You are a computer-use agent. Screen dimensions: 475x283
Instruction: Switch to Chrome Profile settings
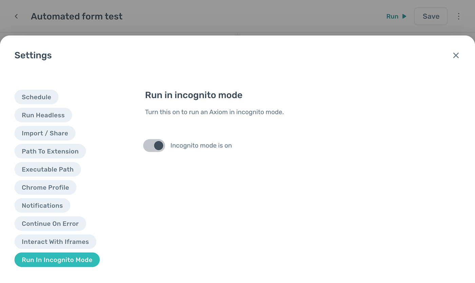[x=45, y=188]
